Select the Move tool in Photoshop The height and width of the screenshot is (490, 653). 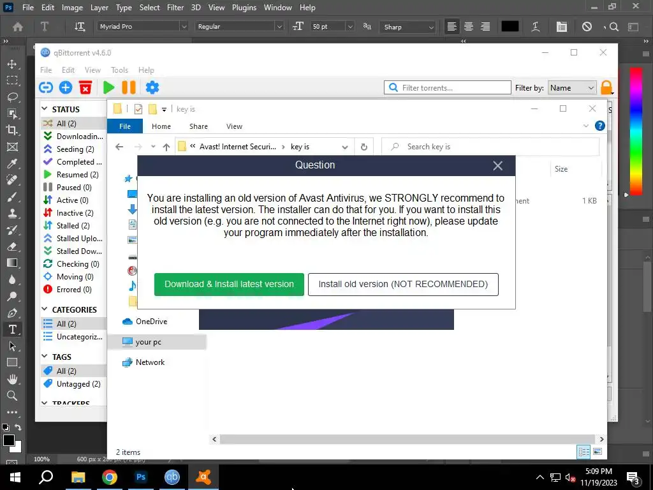coord(12,64)
